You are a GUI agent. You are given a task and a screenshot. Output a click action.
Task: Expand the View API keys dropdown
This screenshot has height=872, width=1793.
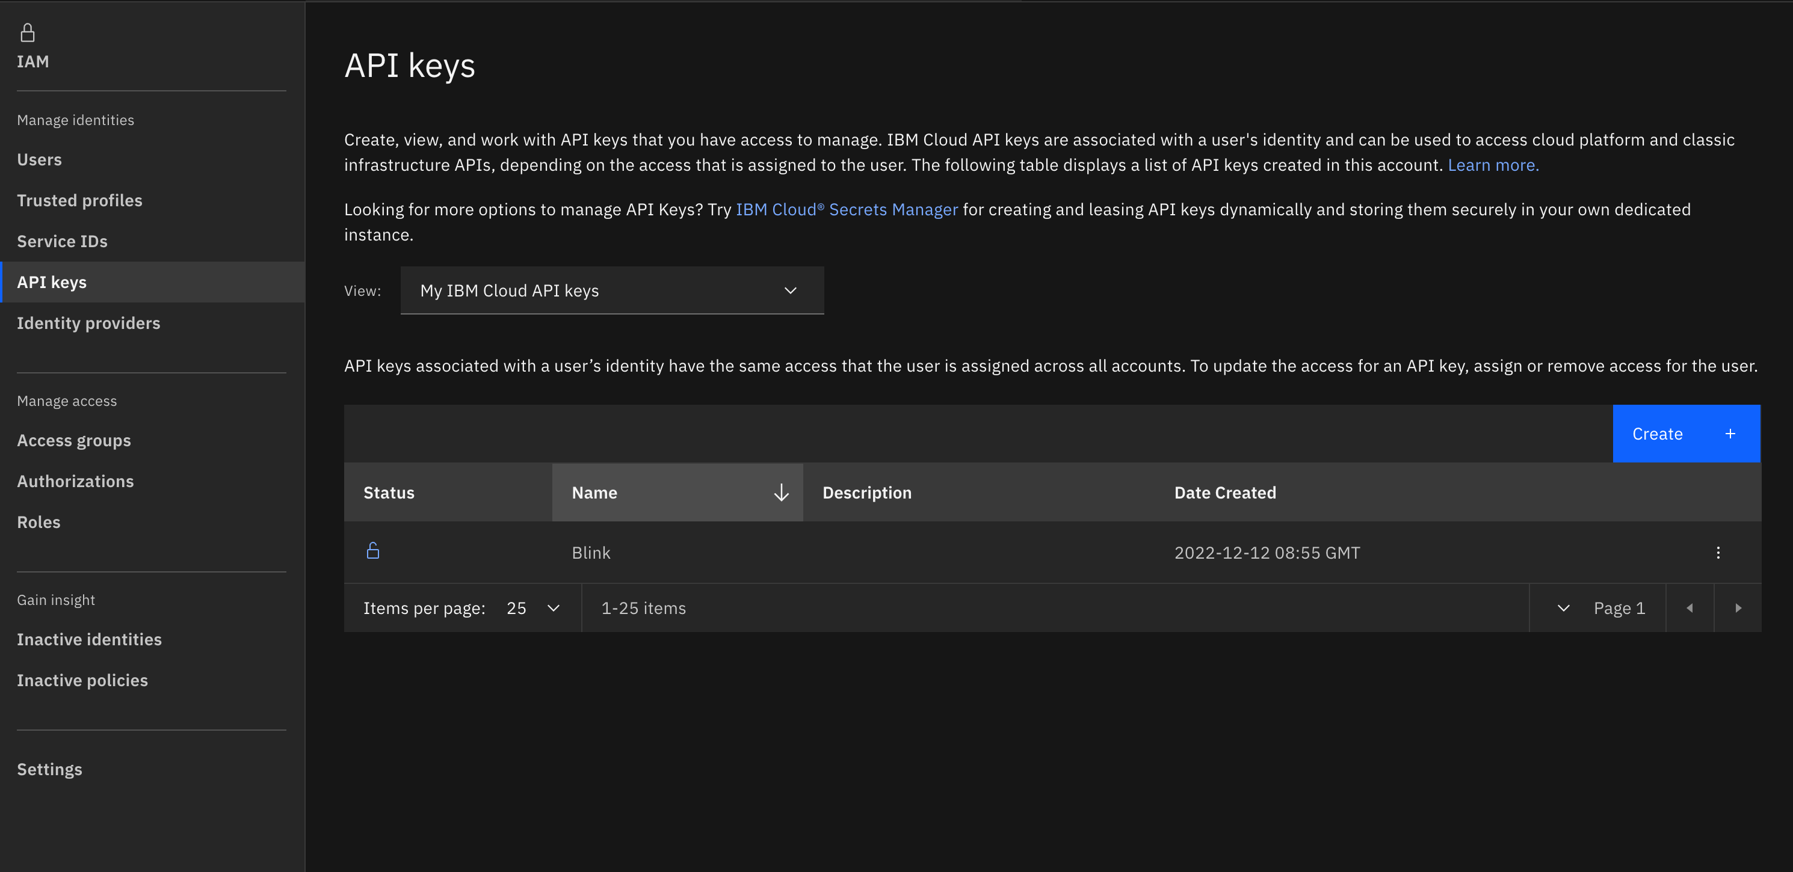click(x=612, y=291)
